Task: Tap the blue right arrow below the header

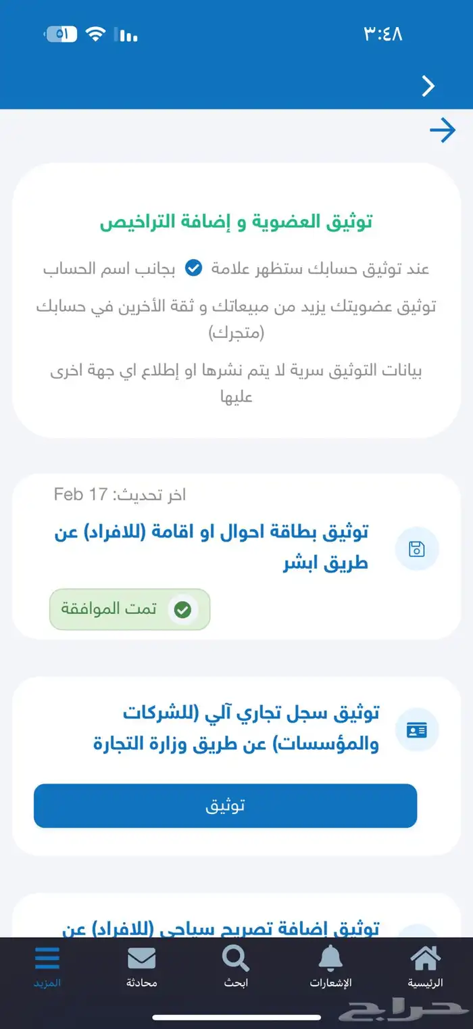Action: tap(444, 131)
